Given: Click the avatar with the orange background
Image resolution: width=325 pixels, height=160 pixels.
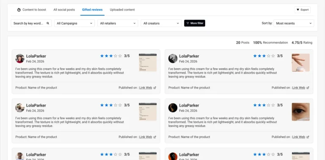Looking at the screenshot, I should click(173, 156).
